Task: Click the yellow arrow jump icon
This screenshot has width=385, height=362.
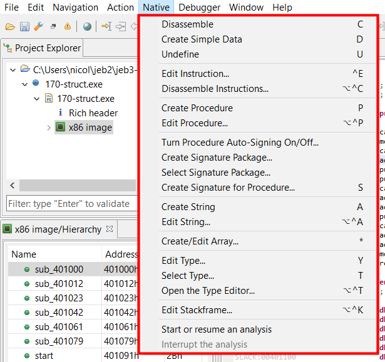Action: 106,26
